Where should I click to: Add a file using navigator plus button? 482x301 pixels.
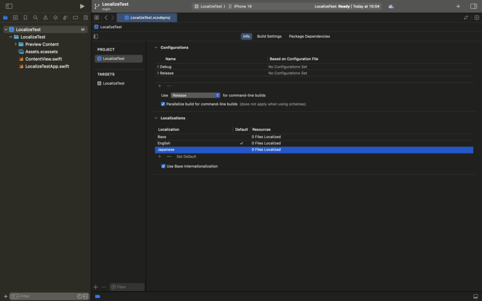[x=6, y=296]
